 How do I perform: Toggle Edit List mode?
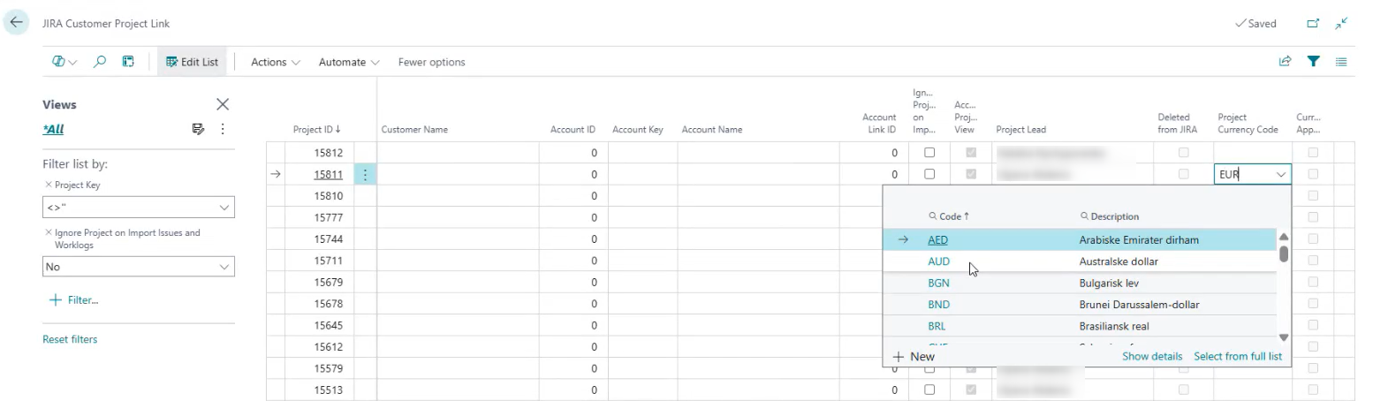point(193,62)
